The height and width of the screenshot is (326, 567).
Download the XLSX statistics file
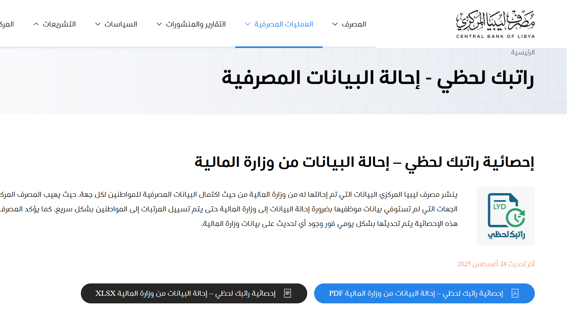[194, 293]
